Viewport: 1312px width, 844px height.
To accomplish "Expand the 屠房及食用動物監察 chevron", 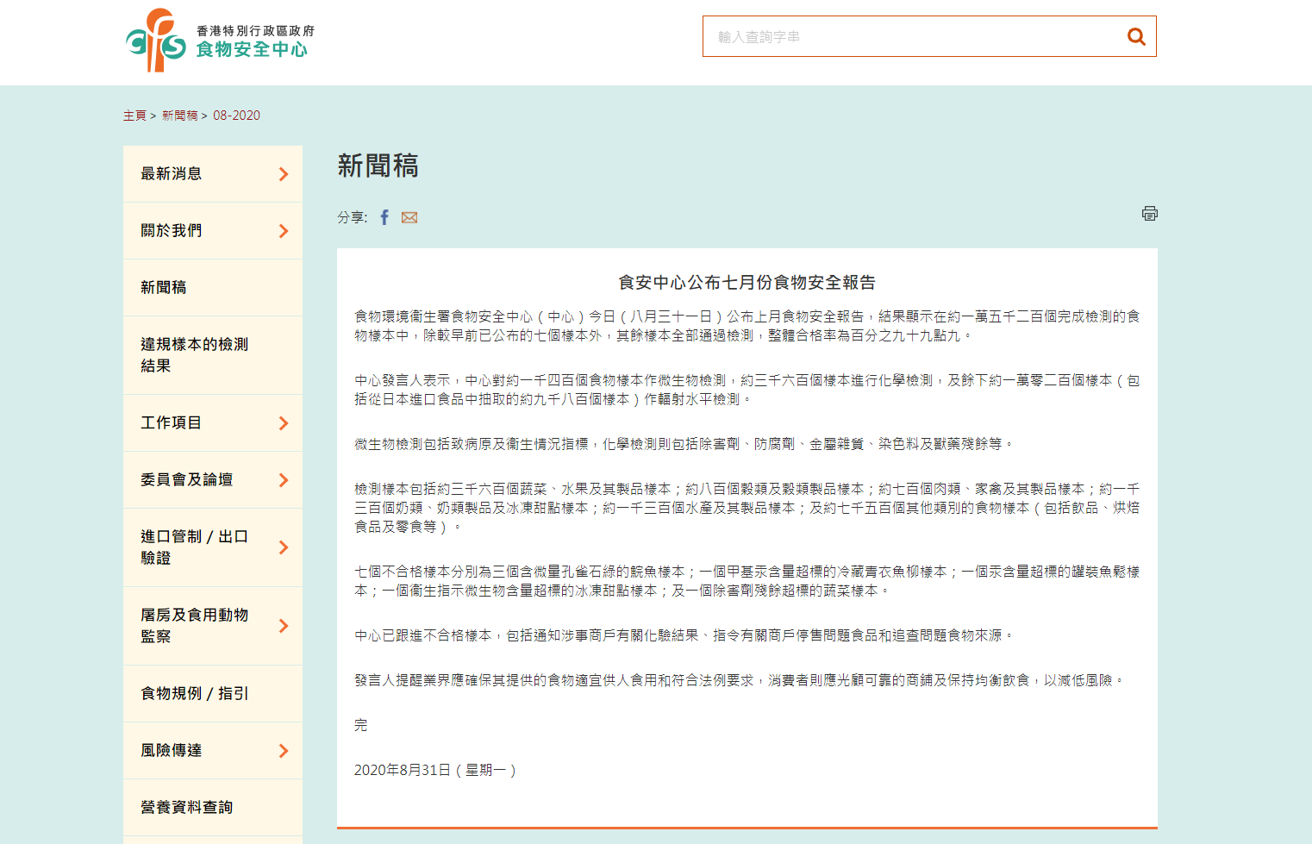I will [284, 626].
